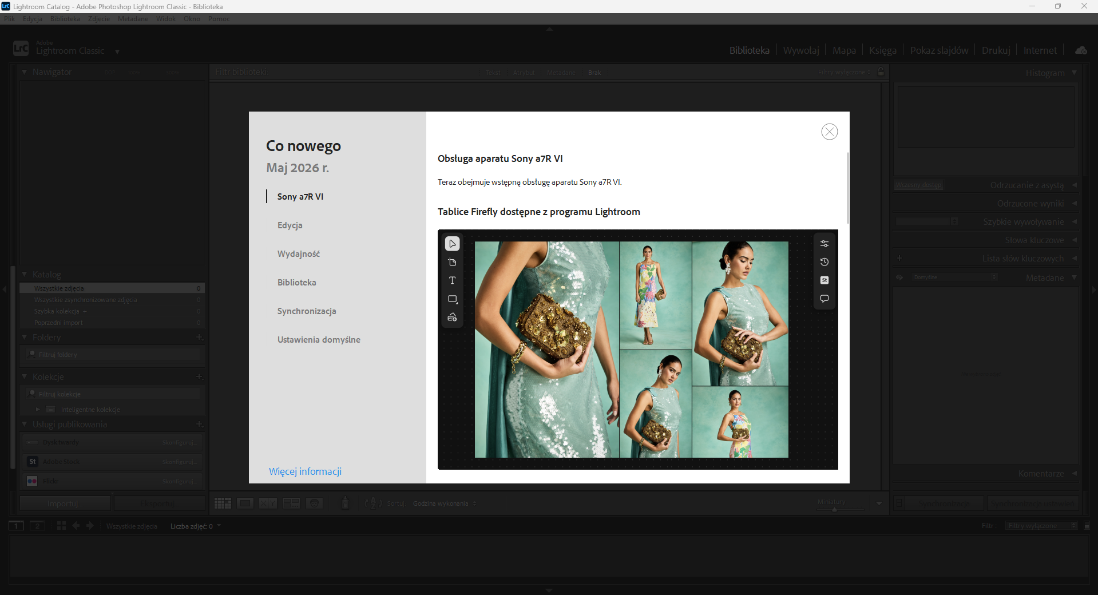1098x595 pixels.
Task: Click the rectangle frame icon in Firefly preview
Action: pos(452,299)
